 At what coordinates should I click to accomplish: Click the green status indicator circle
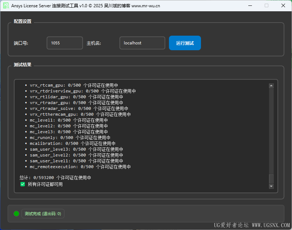point(16,214)
